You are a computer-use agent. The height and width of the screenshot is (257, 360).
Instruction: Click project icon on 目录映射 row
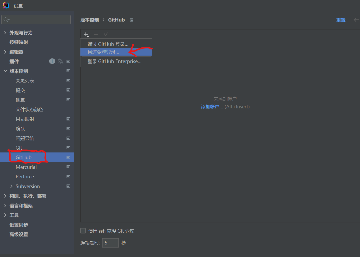68,119
